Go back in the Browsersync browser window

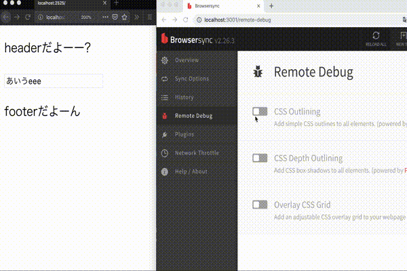click(163, 20)
